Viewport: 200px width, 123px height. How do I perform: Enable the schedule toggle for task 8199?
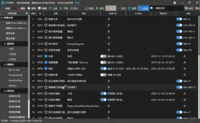(x=103, y=62)
